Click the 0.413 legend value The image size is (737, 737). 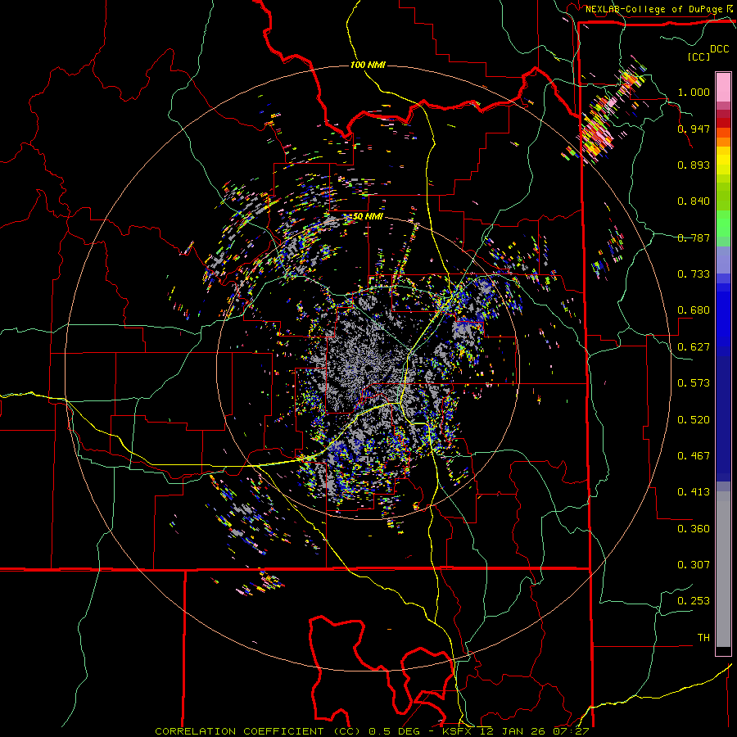(x=694, y=492)
